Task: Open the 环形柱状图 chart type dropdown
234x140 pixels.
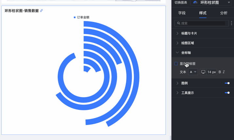Action: 211,2
